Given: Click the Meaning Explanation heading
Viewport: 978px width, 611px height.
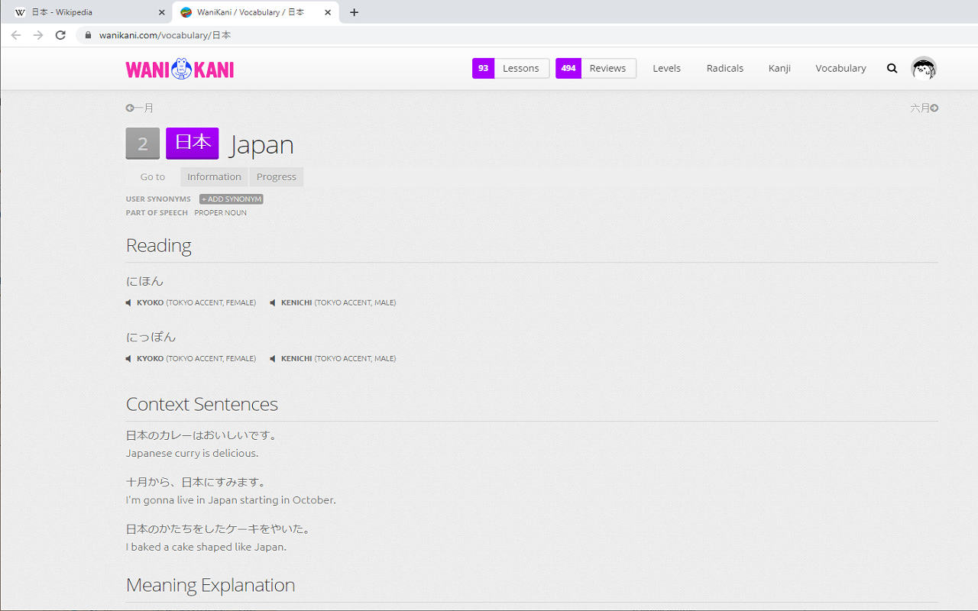Looking at the screenshot, I should (210, 585).
